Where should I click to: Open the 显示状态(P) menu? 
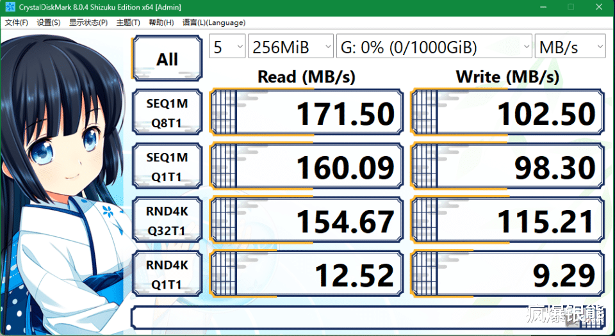click(88, 22)
